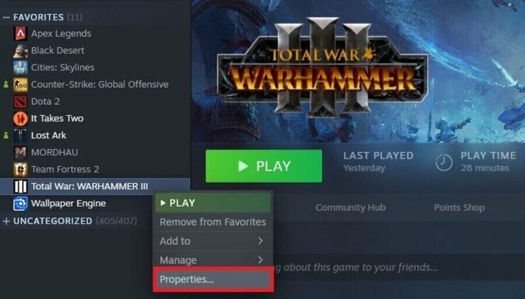Expand the Add to submenu arrow

(261, 241)
